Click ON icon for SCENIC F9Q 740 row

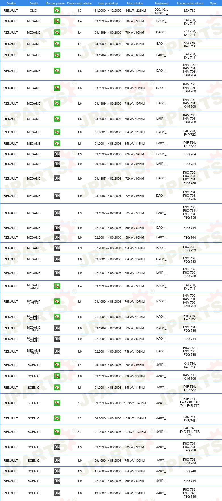(57, 471)
